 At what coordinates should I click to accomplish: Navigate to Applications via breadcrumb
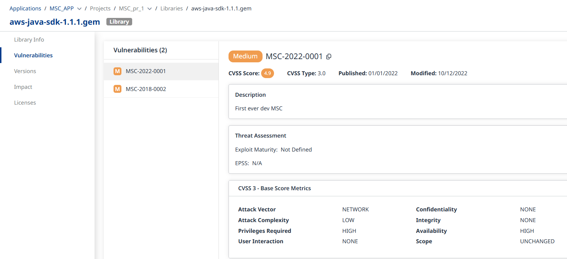(25, 9)
